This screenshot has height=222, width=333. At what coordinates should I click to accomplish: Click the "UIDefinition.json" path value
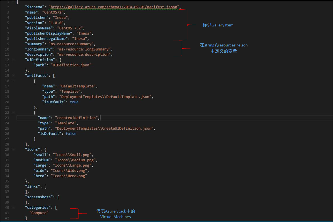71,65
